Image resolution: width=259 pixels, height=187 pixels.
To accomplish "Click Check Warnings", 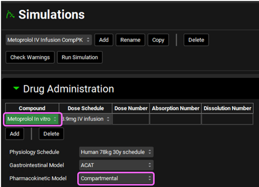I will (x=30, y=57).
